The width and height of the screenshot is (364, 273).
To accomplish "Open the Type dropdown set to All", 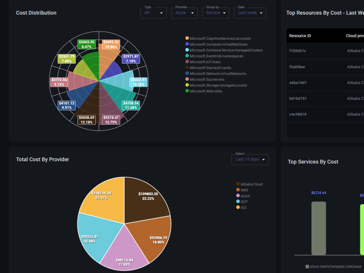I will pos(153,13).
